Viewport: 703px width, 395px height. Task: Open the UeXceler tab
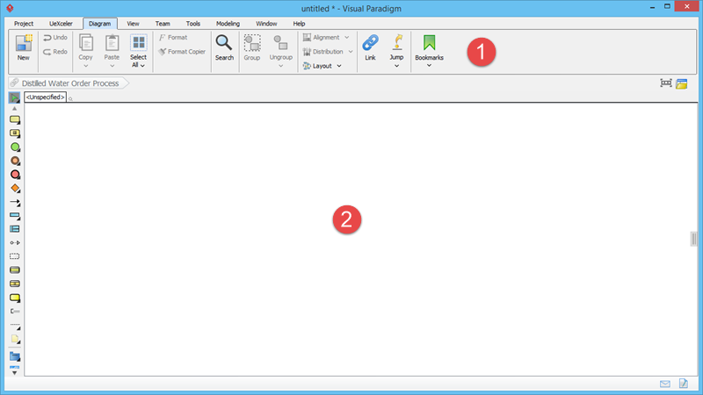[x=58, y=23]
